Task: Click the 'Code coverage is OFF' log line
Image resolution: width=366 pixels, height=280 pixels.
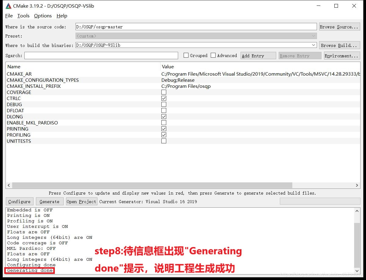Action: [x=37, y=243]
